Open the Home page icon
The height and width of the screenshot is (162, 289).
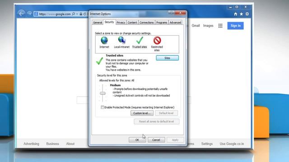click(236, 14)
